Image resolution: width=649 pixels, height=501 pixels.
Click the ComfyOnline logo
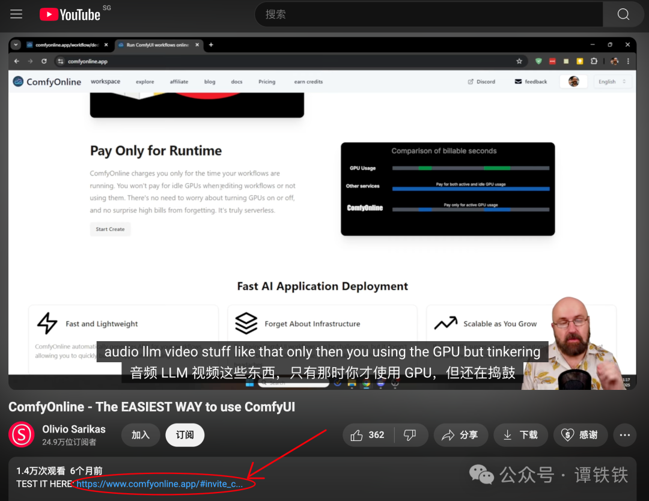click(47, 82)
